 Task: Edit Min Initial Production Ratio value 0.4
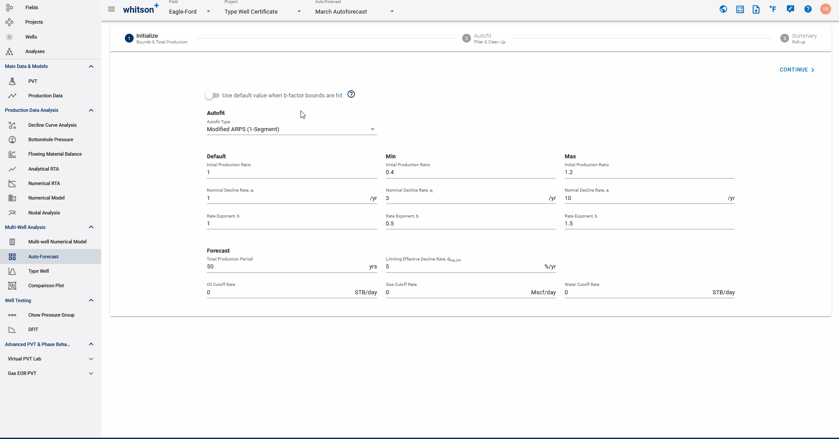[471, 172]
